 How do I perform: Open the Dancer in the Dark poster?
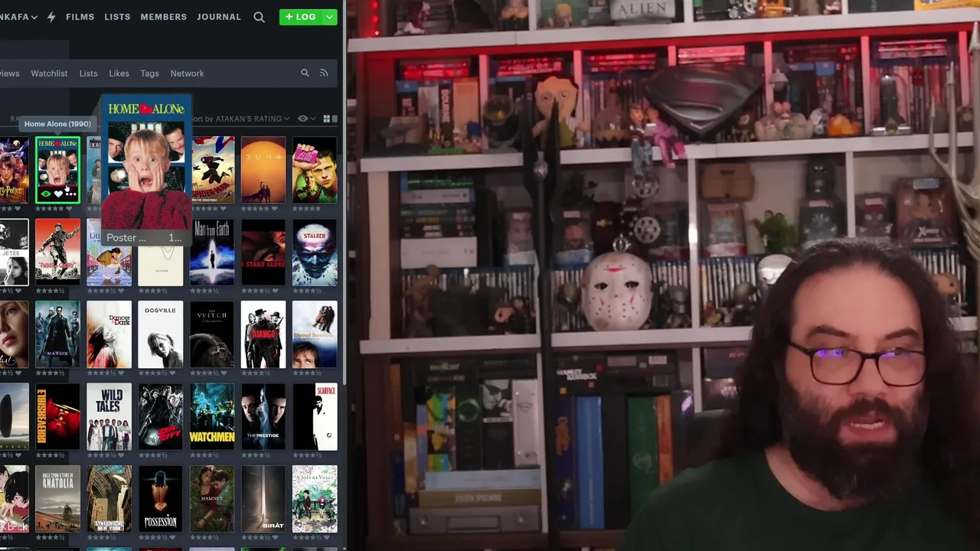click(x=109, y=334)
